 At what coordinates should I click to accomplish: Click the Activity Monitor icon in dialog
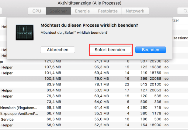point(25,33)
